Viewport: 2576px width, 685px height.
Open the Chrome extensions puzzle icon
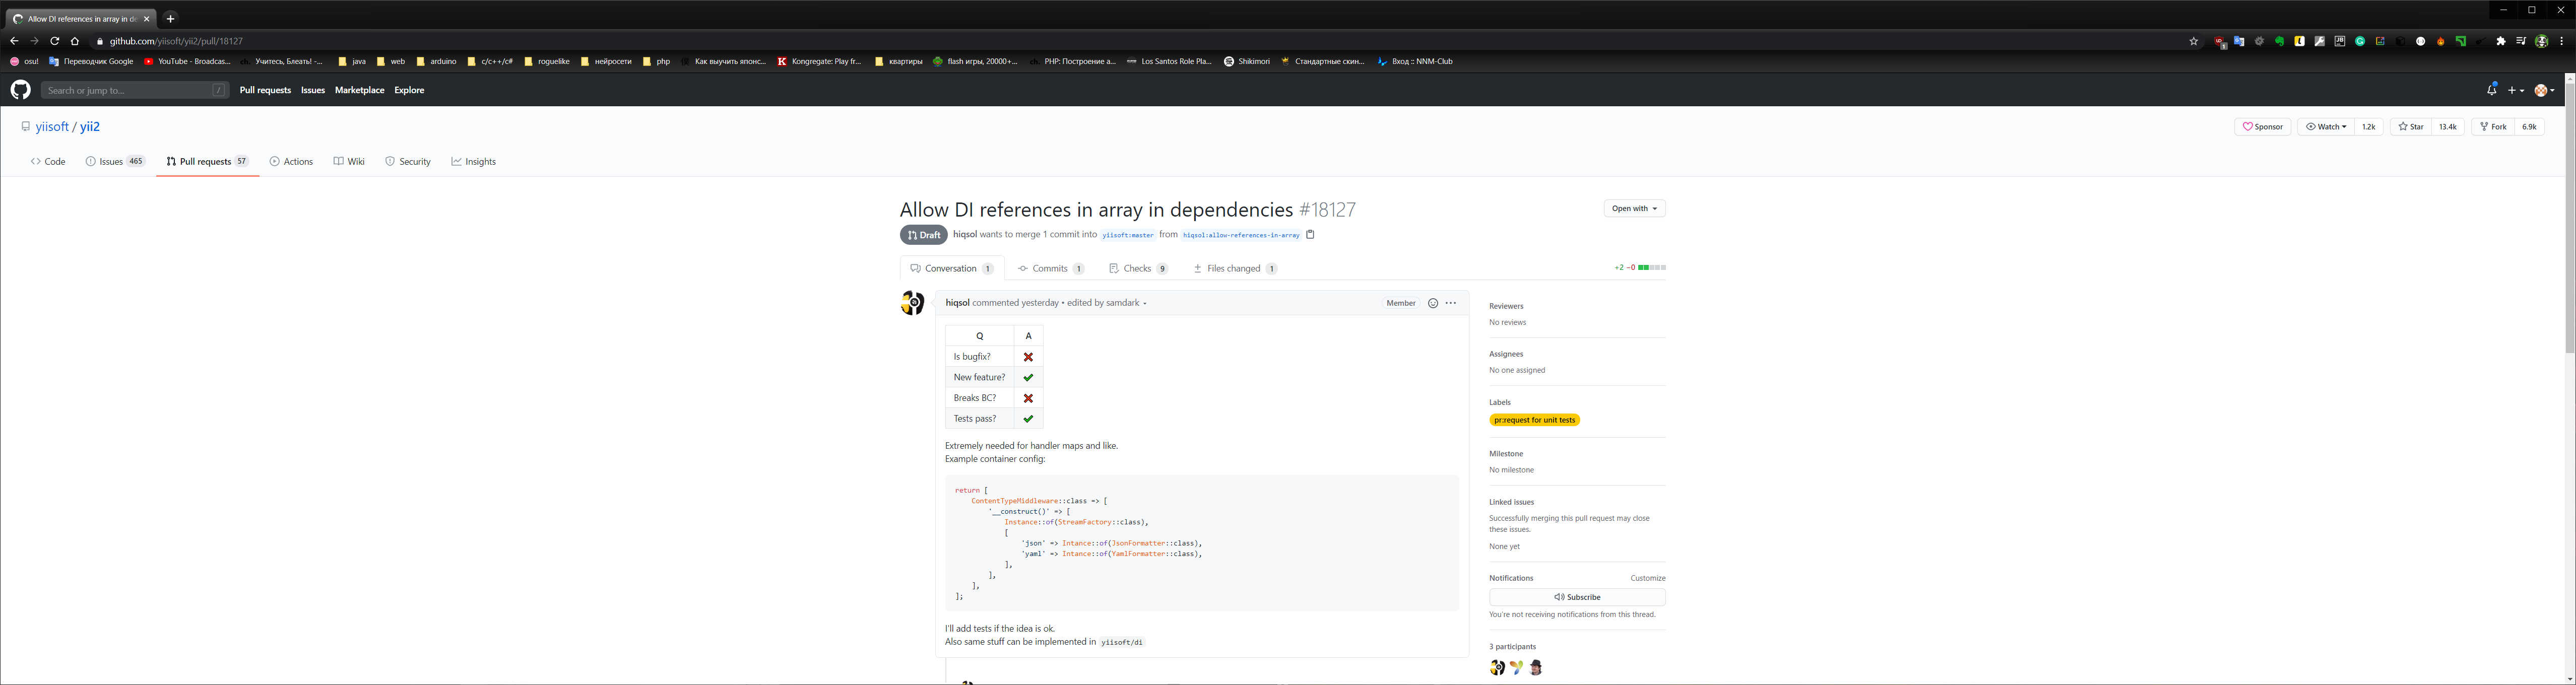[x=2501, y=41]
